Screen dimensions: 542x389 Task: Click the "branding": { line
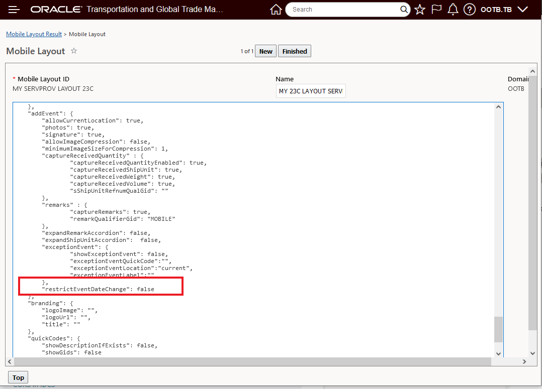coord(50,303)
